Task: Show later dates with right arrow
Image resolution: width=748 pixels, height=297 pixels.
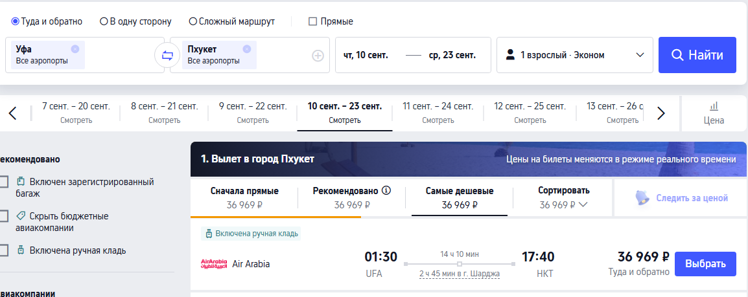Action: point(660,114)
